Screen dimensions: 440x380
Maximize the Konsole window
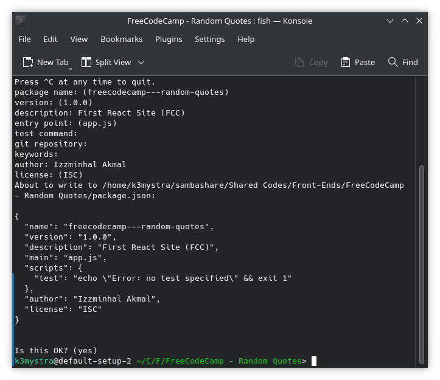(405, 21)
